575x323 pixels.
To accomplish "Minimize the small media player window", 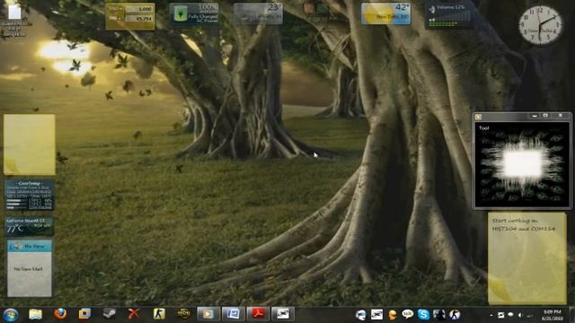I will point(535,116).
